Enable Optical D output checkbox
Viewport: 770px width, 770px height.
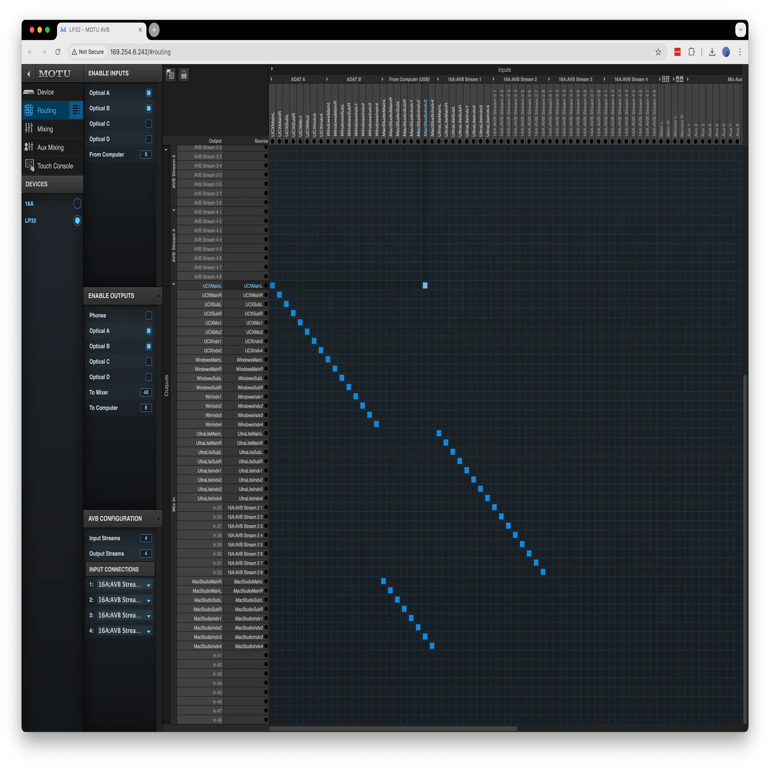point(149,377)
